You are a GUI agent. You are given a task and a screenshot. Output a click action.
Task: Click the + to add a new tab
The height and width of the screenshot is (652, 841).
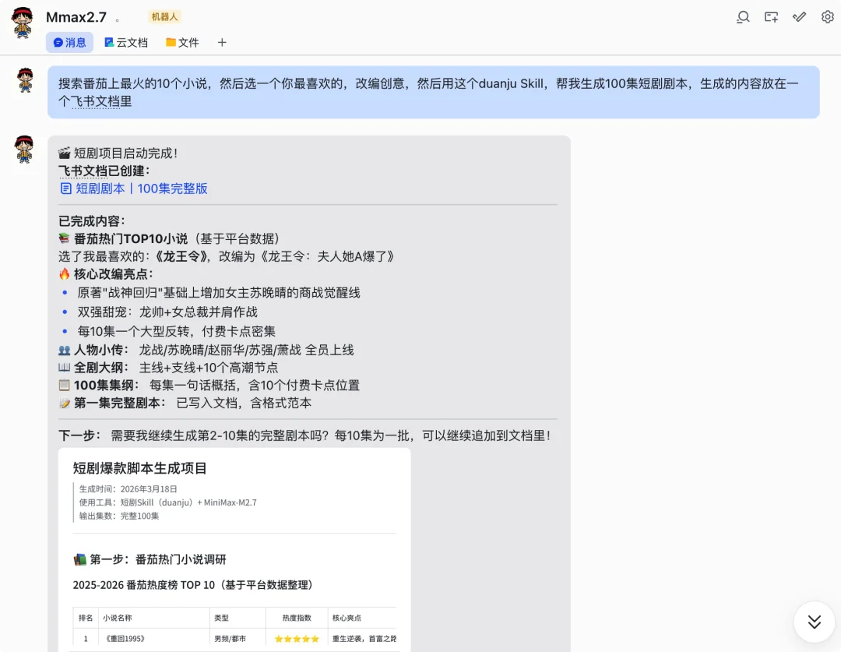[222, 42]
